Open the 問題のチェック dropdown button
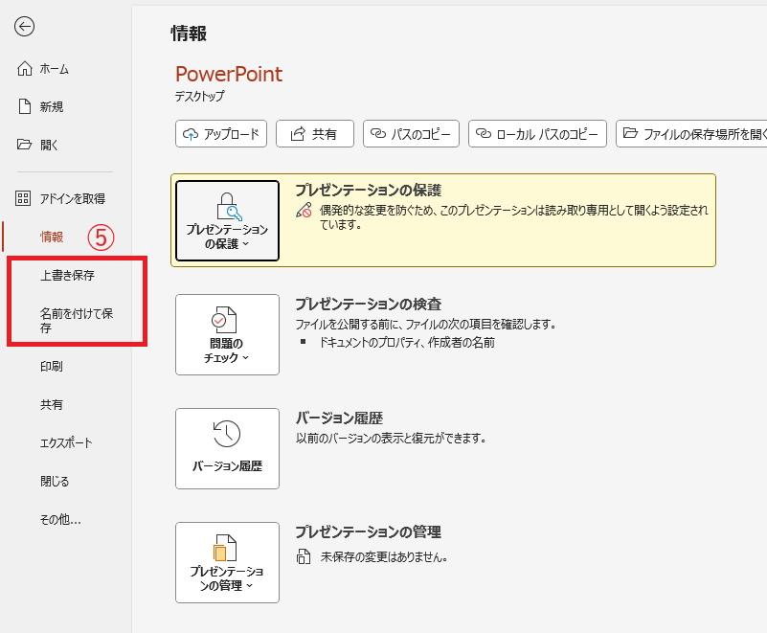 228,334
